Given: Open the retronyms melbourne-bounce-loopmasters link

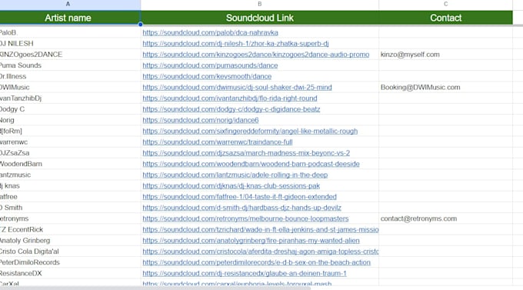Looking at the screenshot, I should pyautogui.click(x=245, y=218).
